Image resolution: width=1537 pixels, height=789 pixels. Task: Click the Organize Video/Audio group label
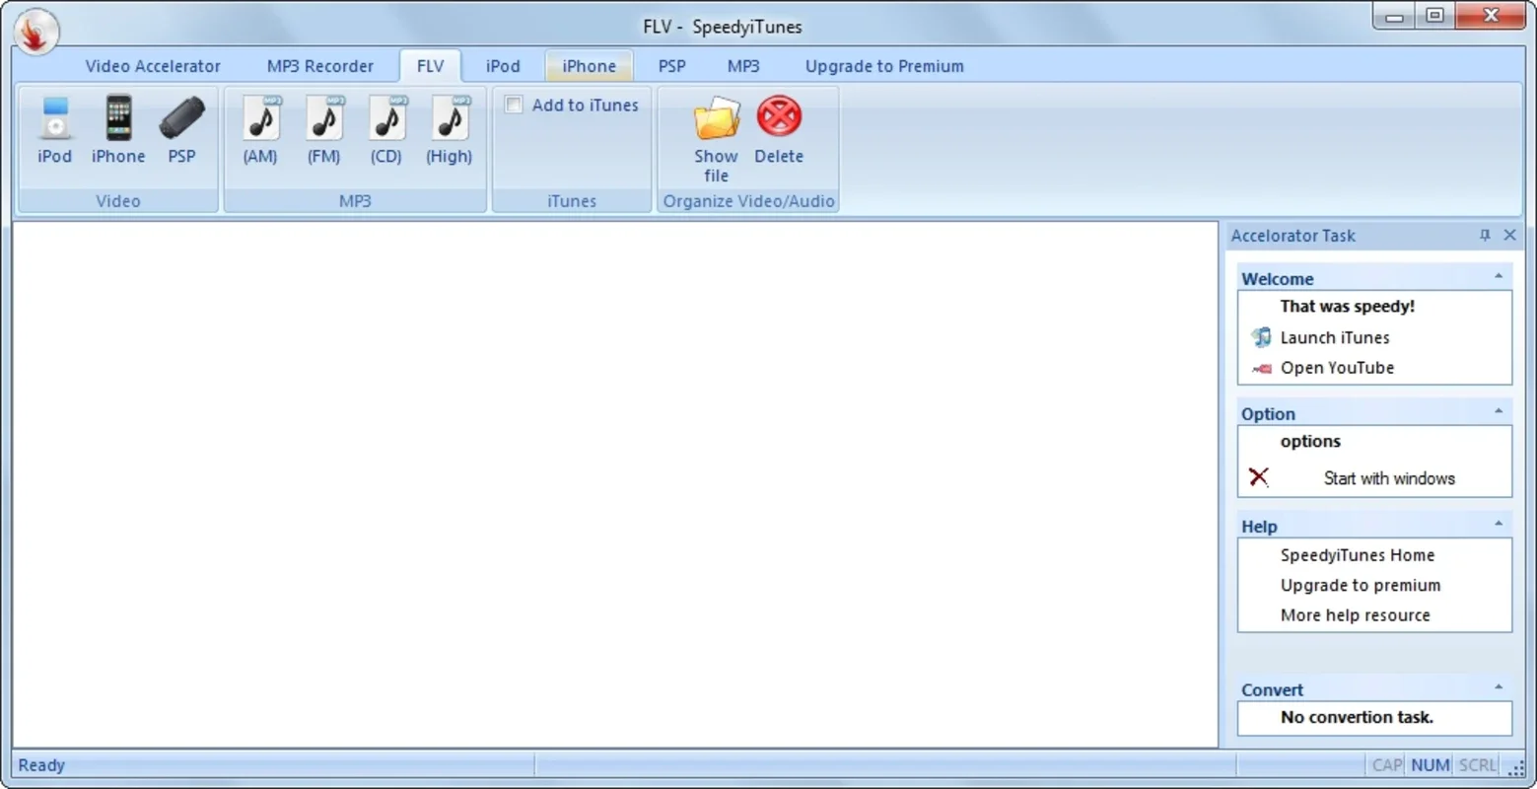click(748, 201)
